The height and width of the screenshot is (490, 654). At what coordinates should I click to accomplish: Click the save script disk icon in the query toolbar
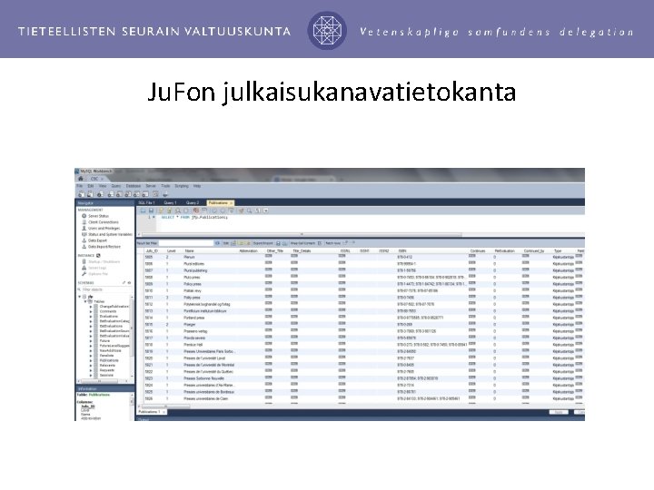click(151, 211)
